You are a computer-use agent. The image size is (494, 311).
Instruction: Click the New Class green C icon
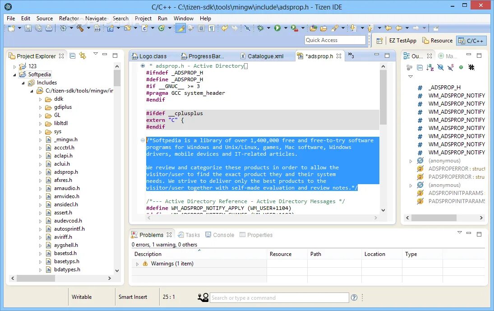coord(162,28)
